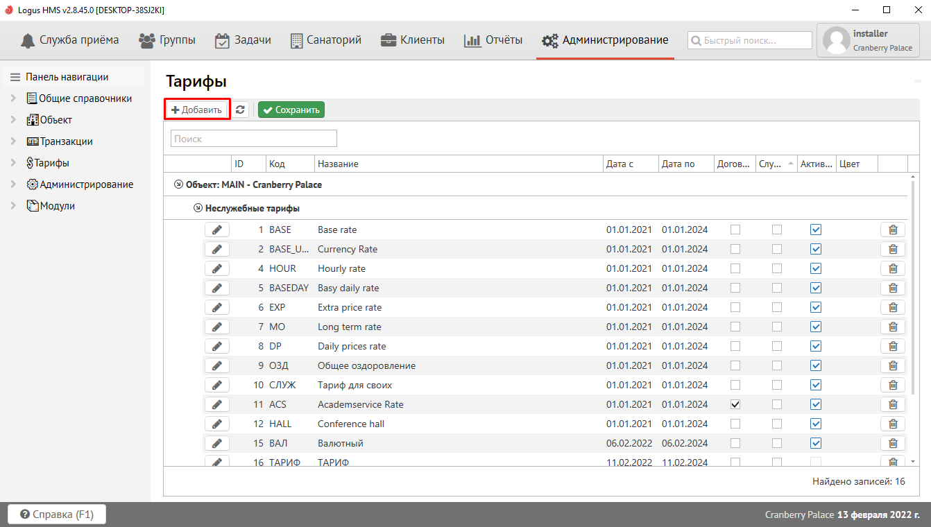
Task: Click pencil edit icon for Base rate
Action: click(216, 230)
